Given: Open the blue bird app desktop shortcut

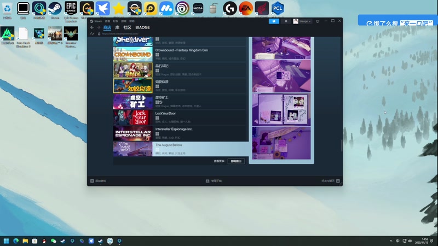Looking at the screenshot, I should pos(102,8).
